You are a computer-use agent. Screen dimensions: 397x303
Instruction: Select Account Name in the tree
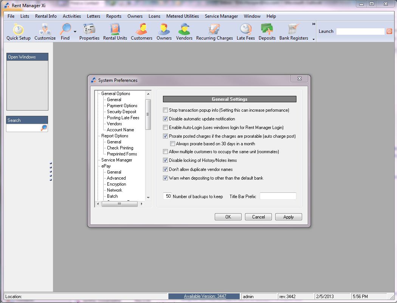click(120, 130)
